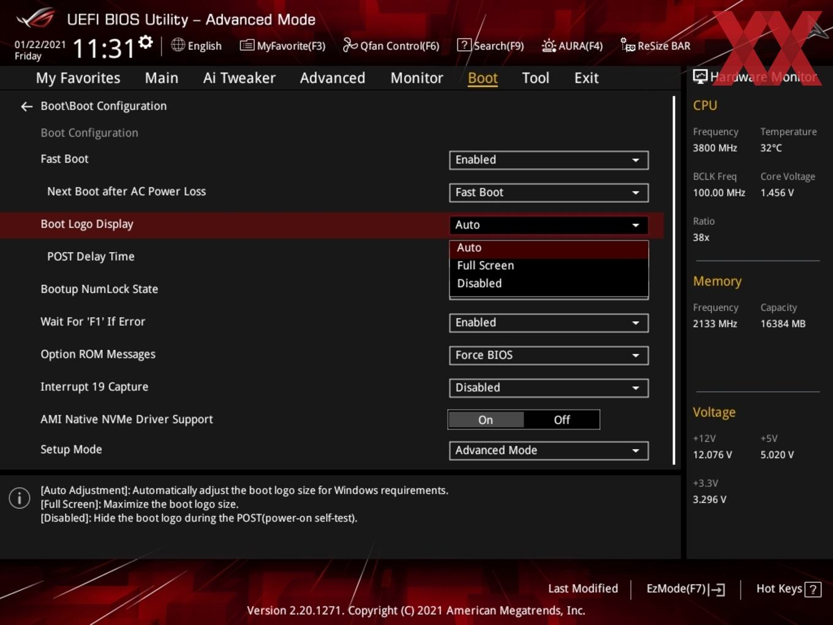Select Auto in Boot Logo options

click(549, 248)
